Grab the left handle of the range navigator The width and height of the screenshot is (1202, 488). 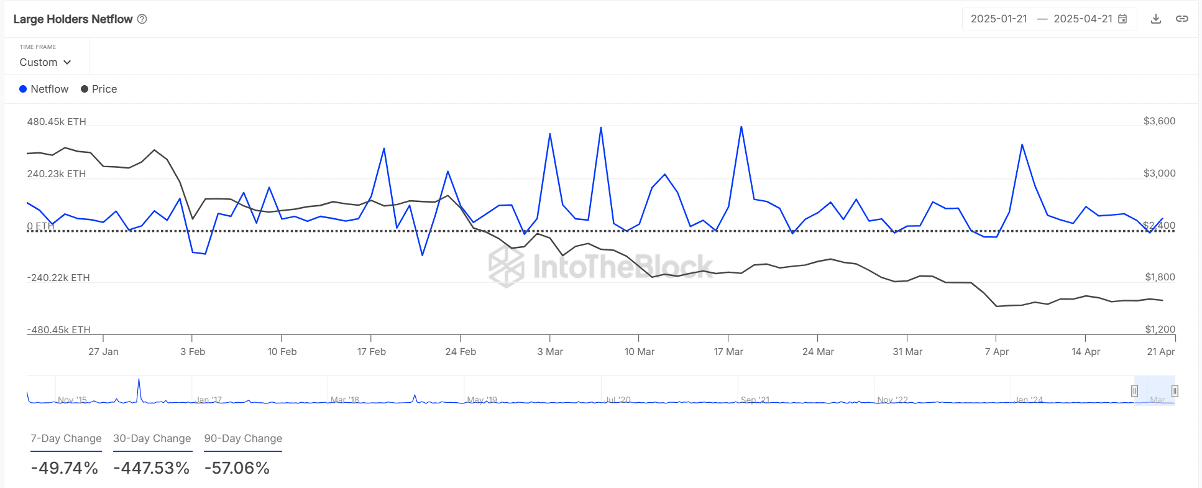coord(1134,391)
